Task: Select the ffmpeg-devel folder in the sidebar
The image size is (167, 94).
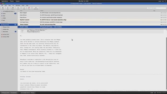Action: [x=9, y=25]
